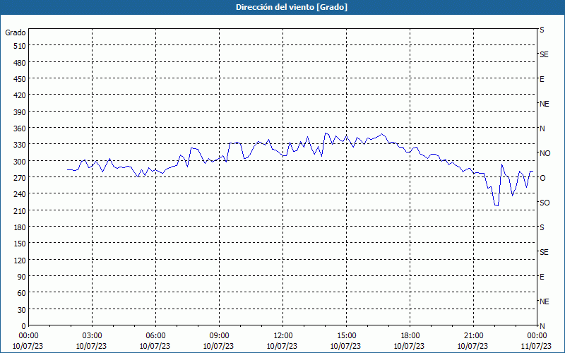Screen dimensions: 565x353
Task: Click the 450 y-axis label
Action: coord(20,79)
